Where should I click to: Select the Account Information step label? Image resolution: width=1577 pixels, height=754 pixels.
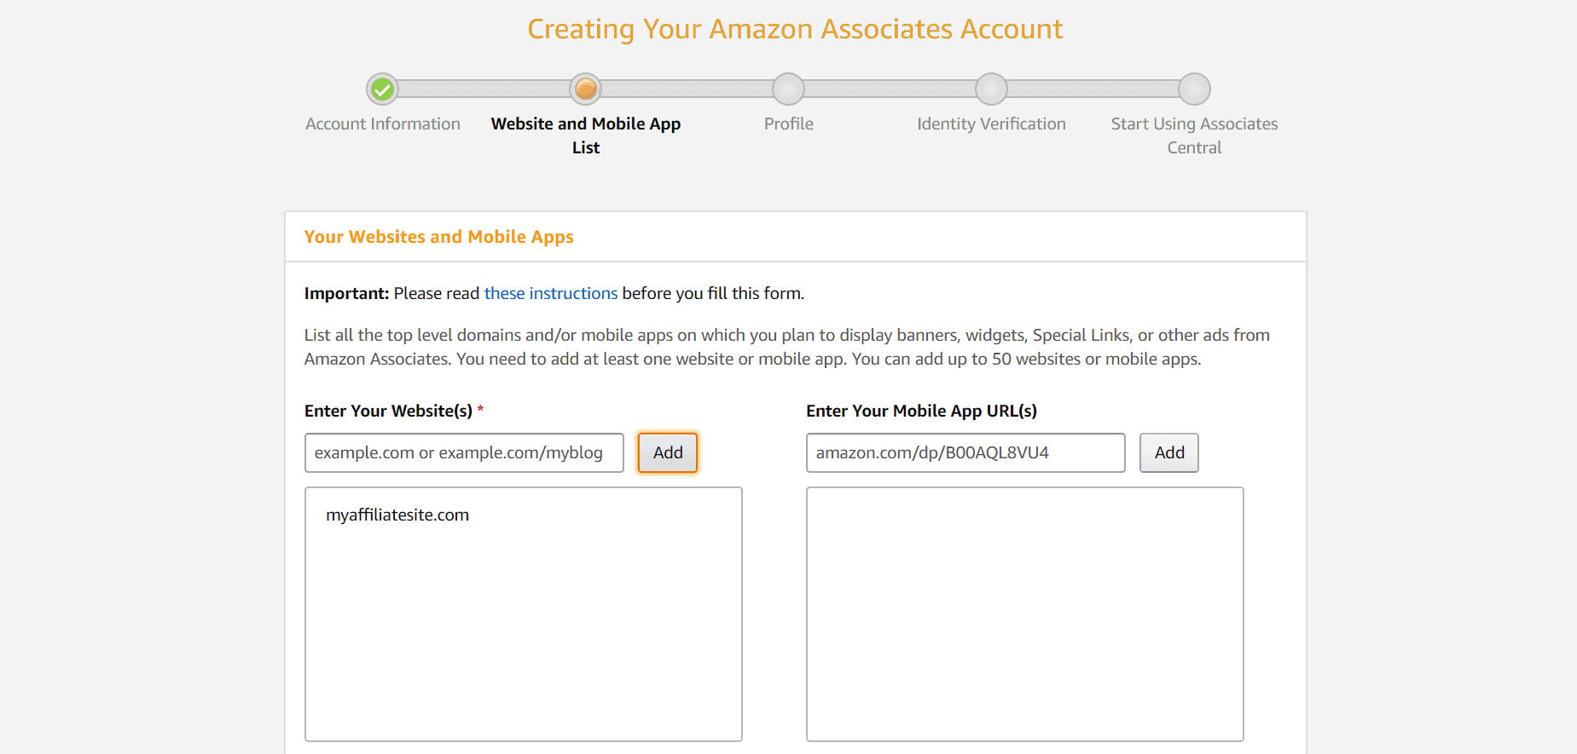[x=383, y=124]
